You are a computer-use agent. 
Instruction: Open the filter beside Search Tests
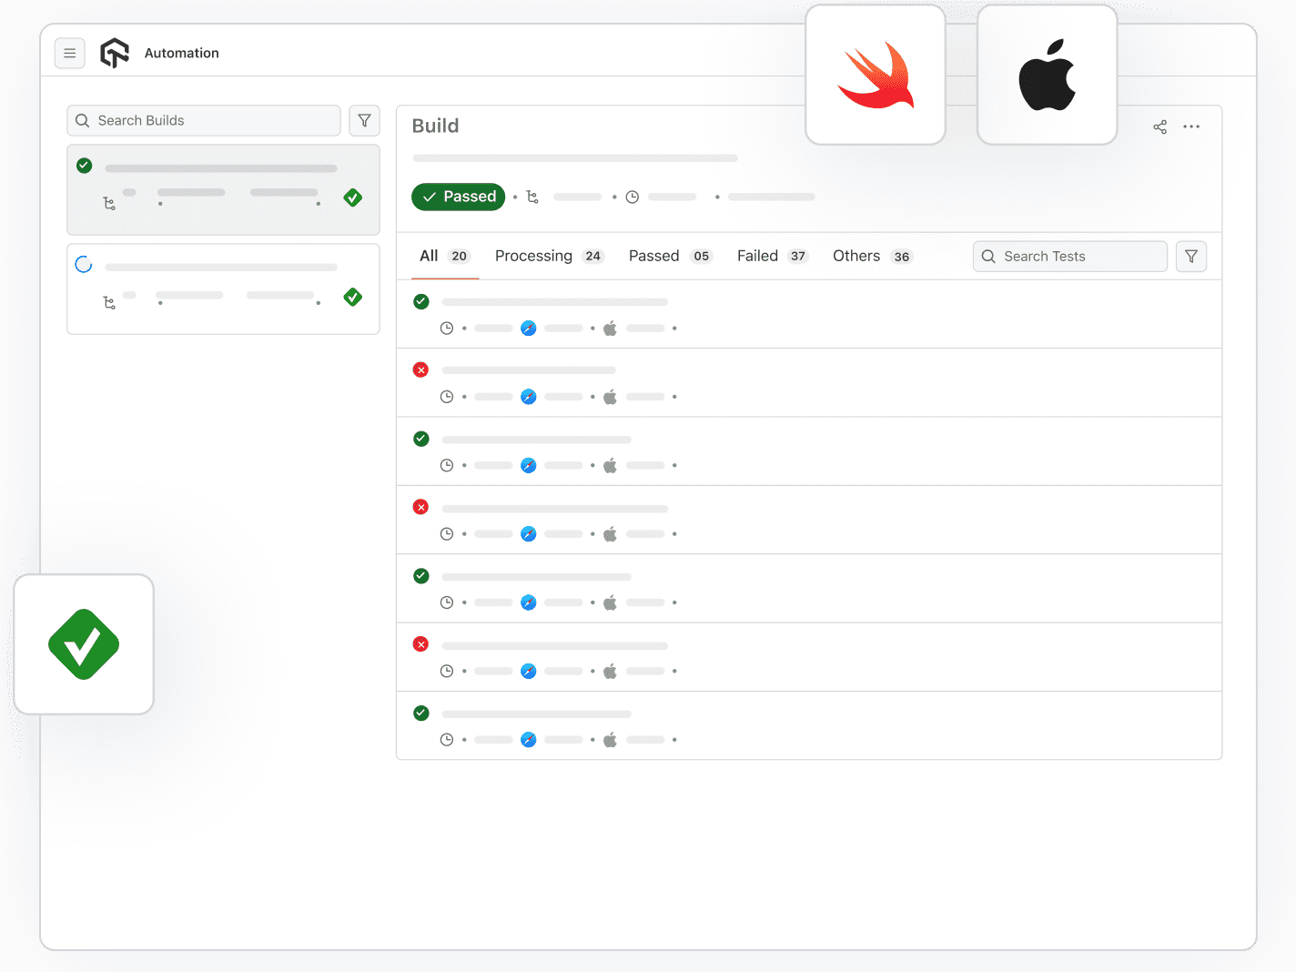point(1190,256)
